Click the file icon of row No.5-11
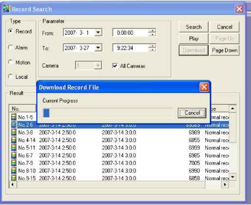 (x=14, y=148)
